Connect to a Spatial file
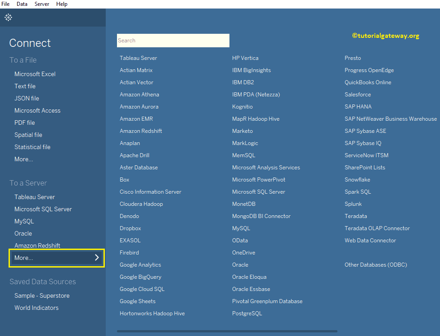 [28, 135]
